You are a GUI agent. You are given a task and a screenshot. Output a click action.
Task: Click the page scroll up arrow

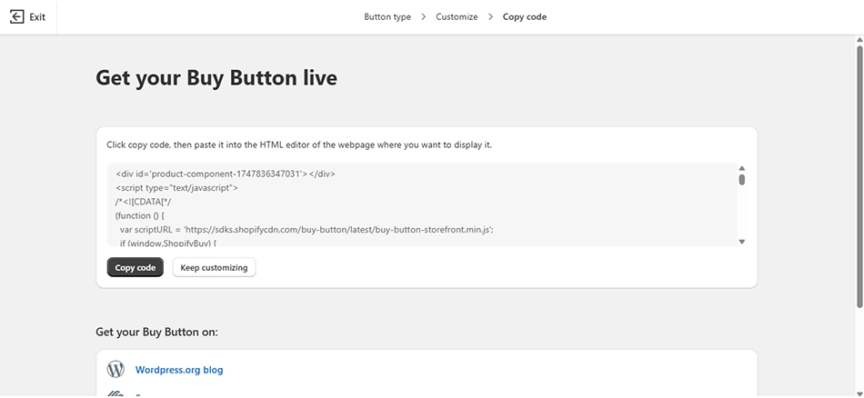point(859,40)
